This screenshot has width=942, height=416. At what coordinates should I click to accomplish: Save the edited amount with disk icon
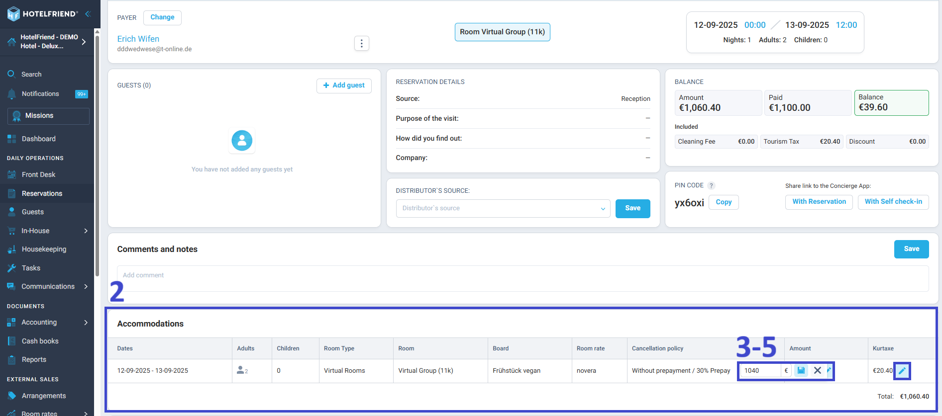[x=801, y=370]
